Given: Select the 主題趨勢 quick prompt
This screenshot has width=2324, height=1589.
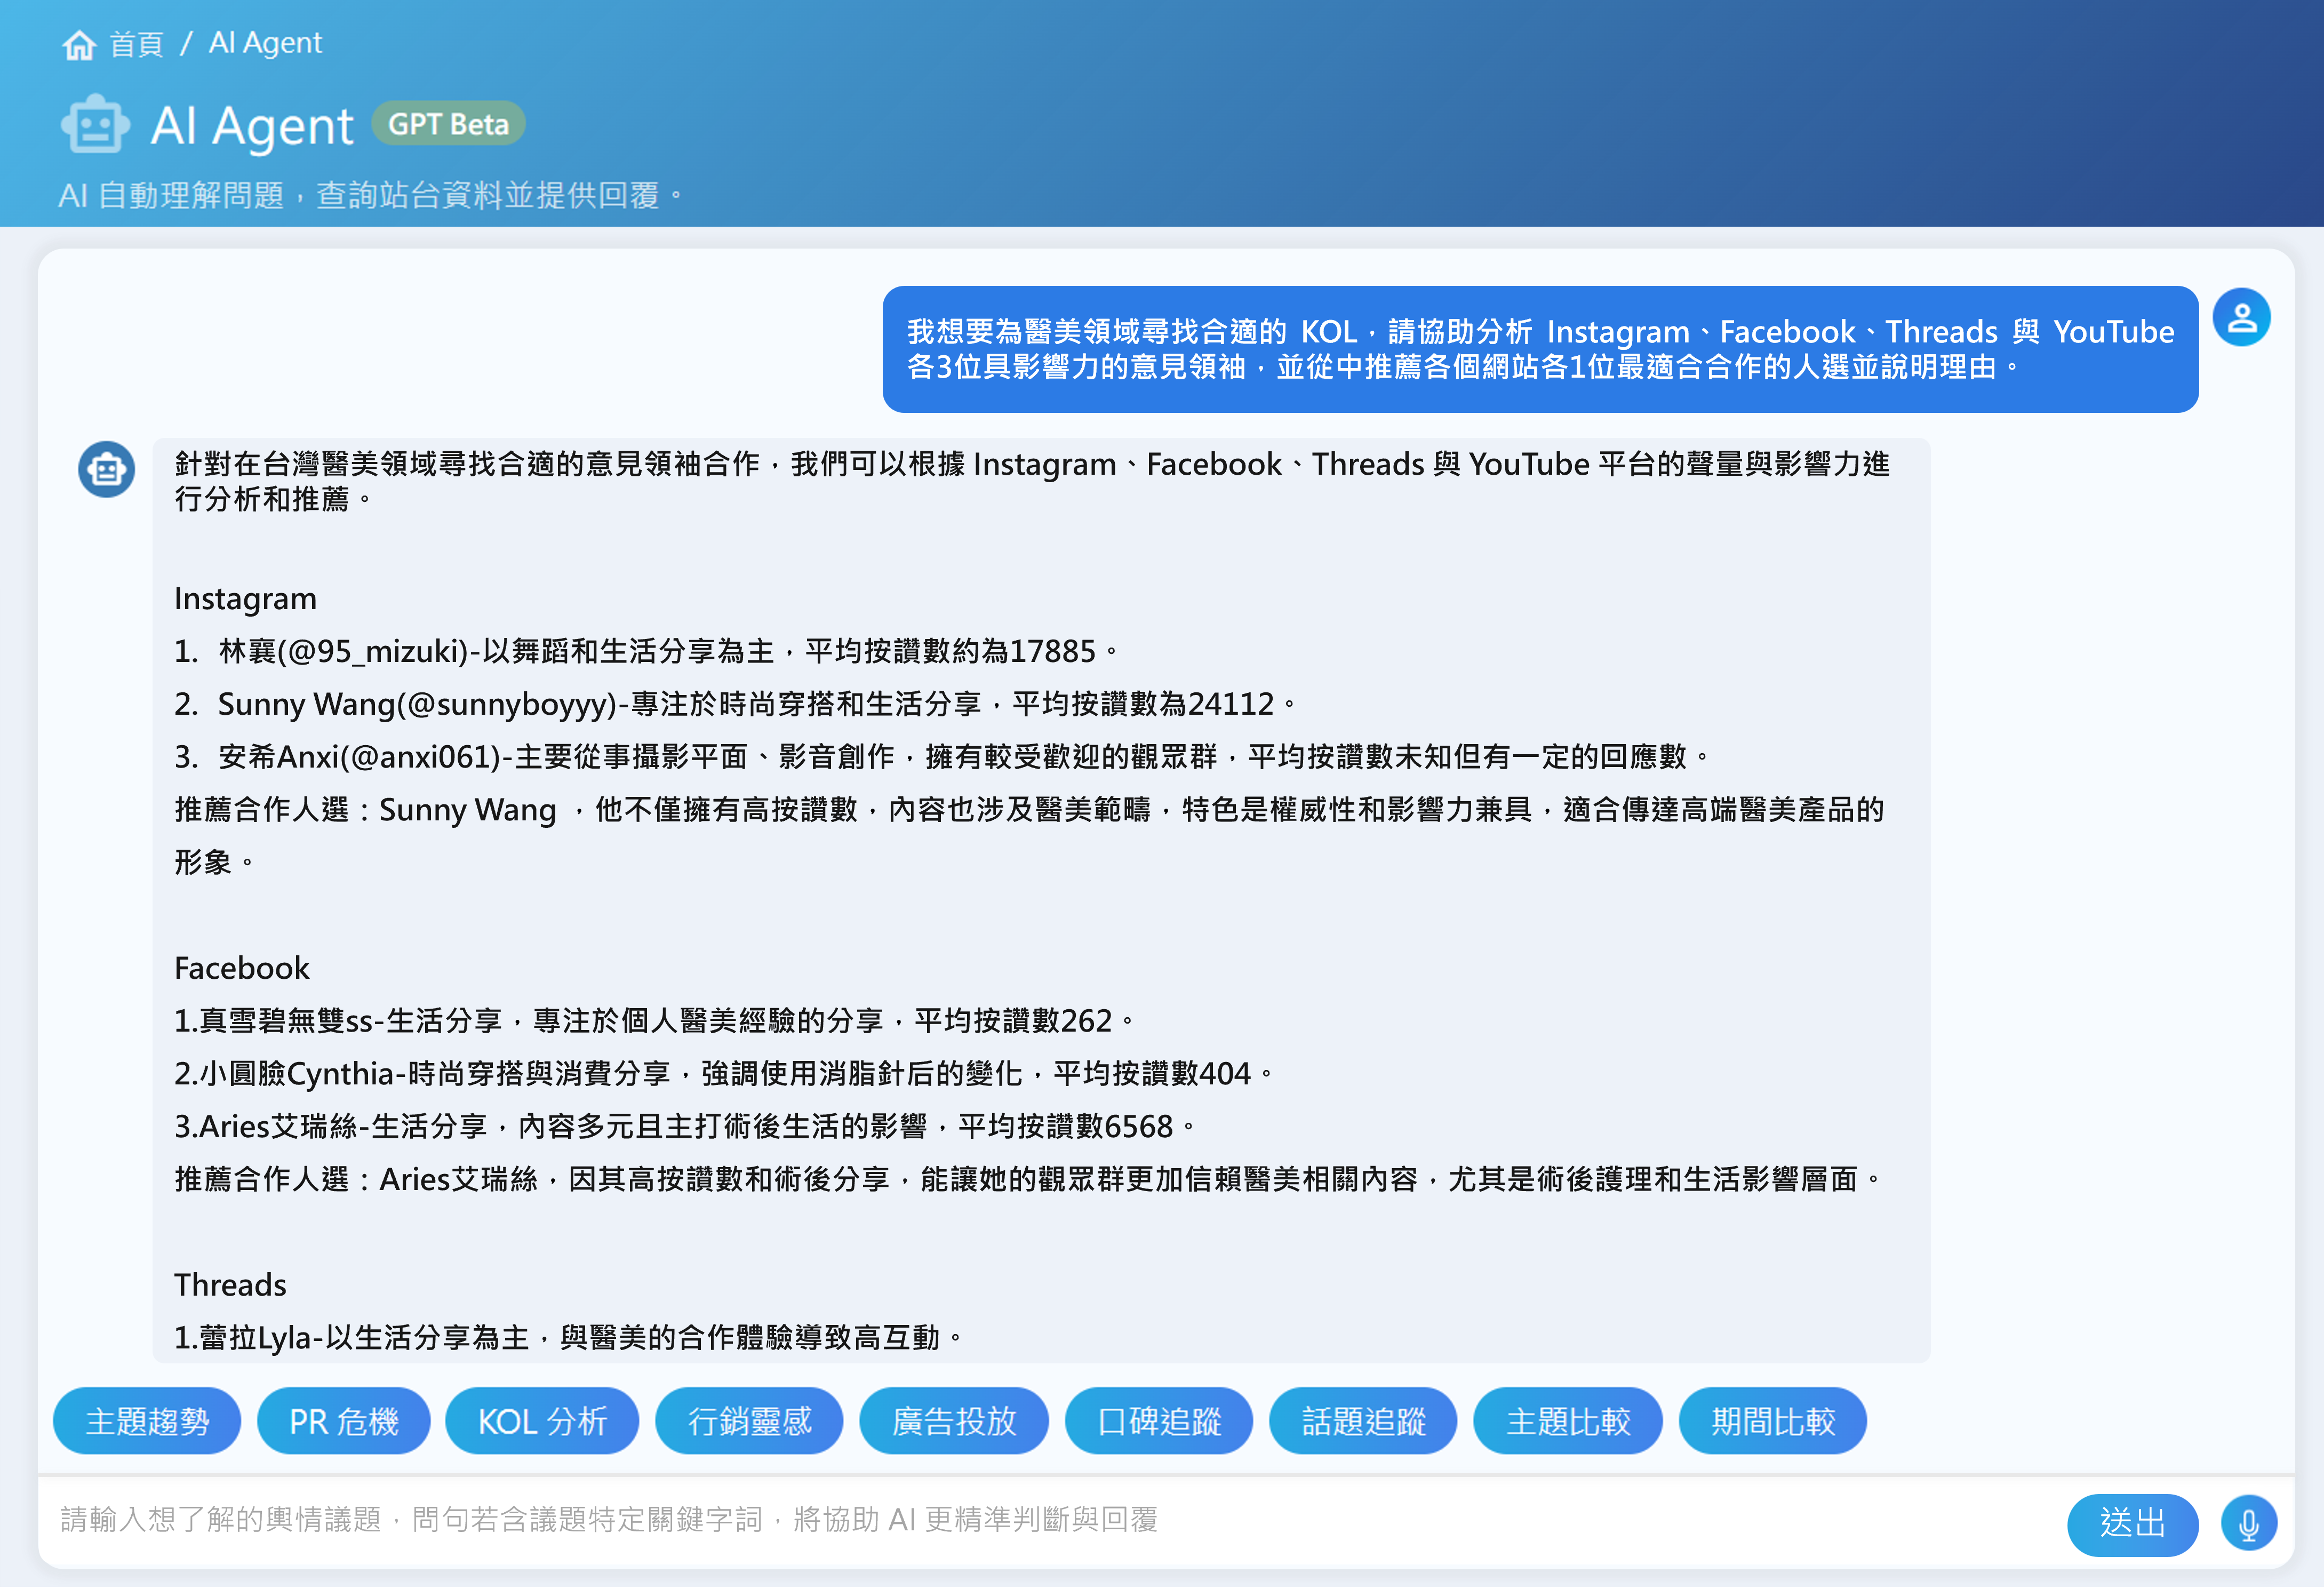Looking at the screenshot, I should click(147, 1420).
